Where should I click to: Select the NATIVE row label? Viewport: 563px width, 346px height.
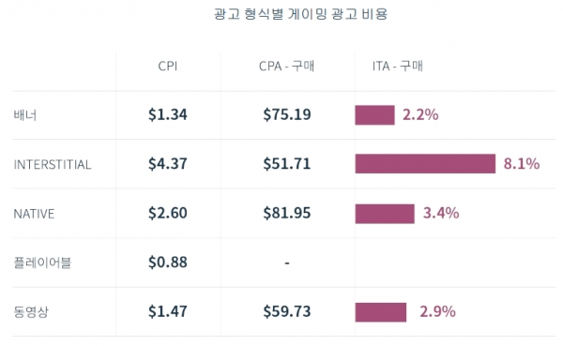[x=34, y=214]
